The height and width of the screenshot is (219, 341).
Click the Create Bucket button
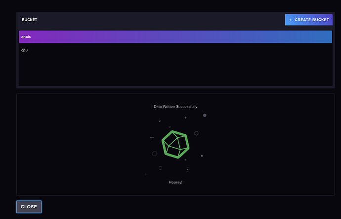[x=308, y=20]
